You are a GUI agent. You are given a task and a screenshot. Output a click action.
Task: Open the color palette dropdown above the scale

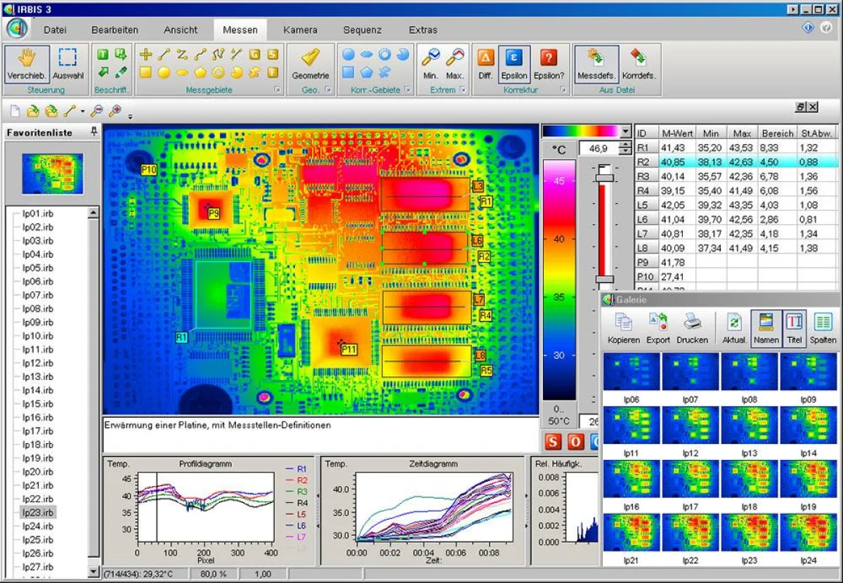[624, 131]
